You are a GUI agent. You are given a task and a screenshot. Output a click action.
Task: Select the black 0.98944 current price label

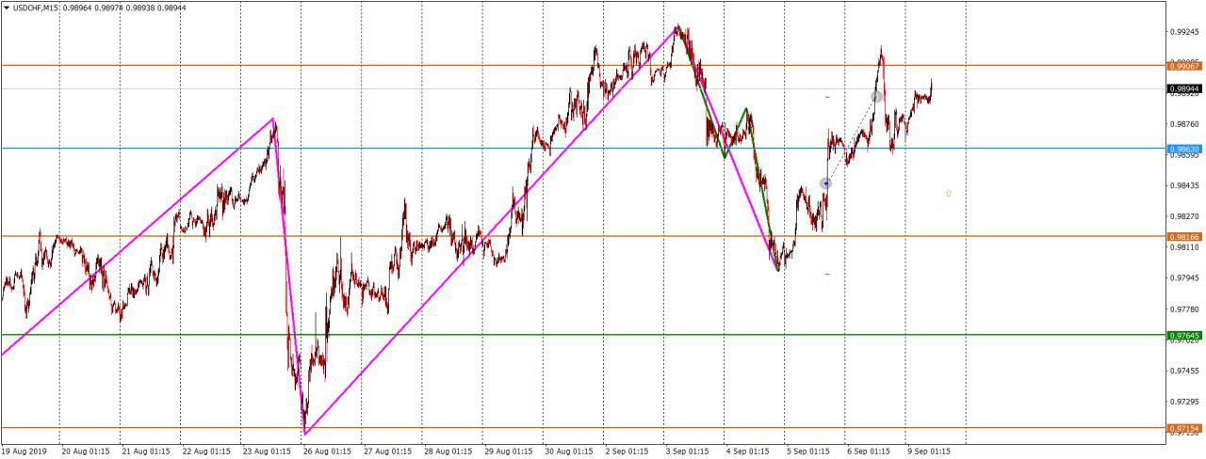(1183, 88)
